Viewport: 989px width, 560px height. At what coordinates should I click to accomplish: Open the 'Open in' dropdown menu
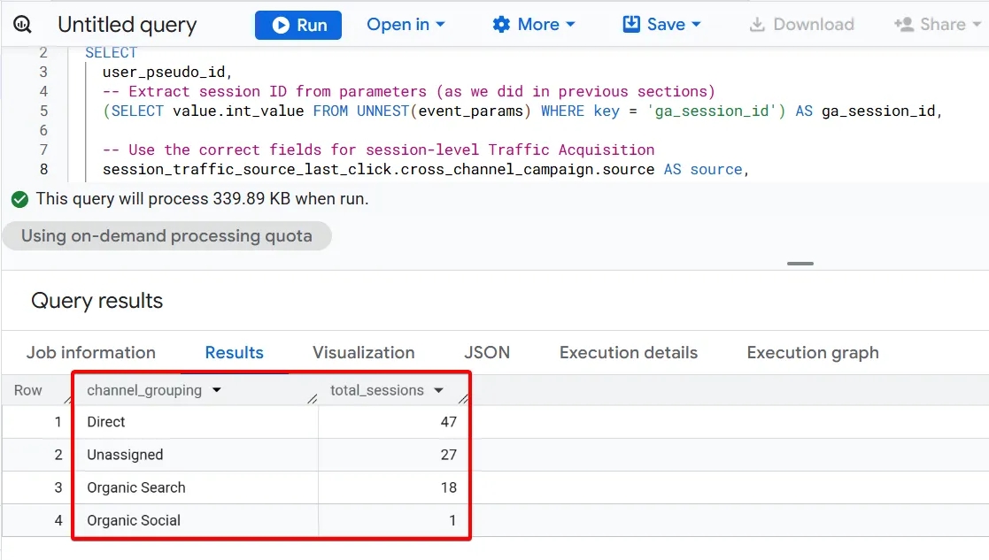pyautogui.click(x=406, y=25)
